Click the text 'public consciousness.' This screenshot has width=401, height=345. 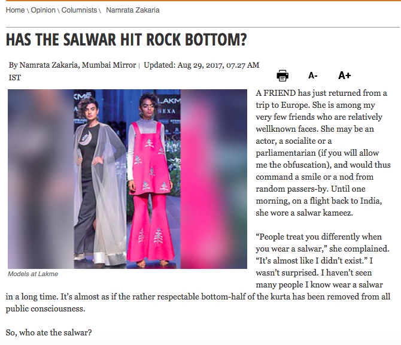tap(45, 308)
